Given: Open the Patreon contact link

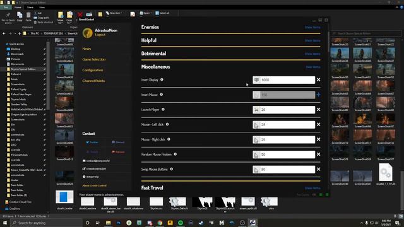Looking at the screenshot, I should pos(118,152).
